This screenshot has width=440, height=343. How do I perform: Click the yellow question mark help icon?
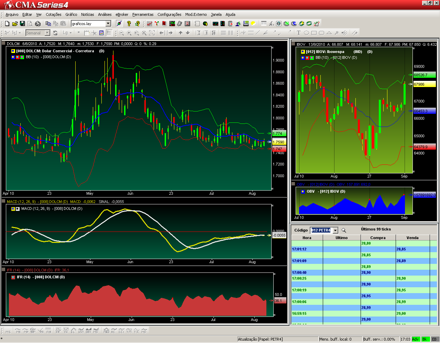pos(129,23)
